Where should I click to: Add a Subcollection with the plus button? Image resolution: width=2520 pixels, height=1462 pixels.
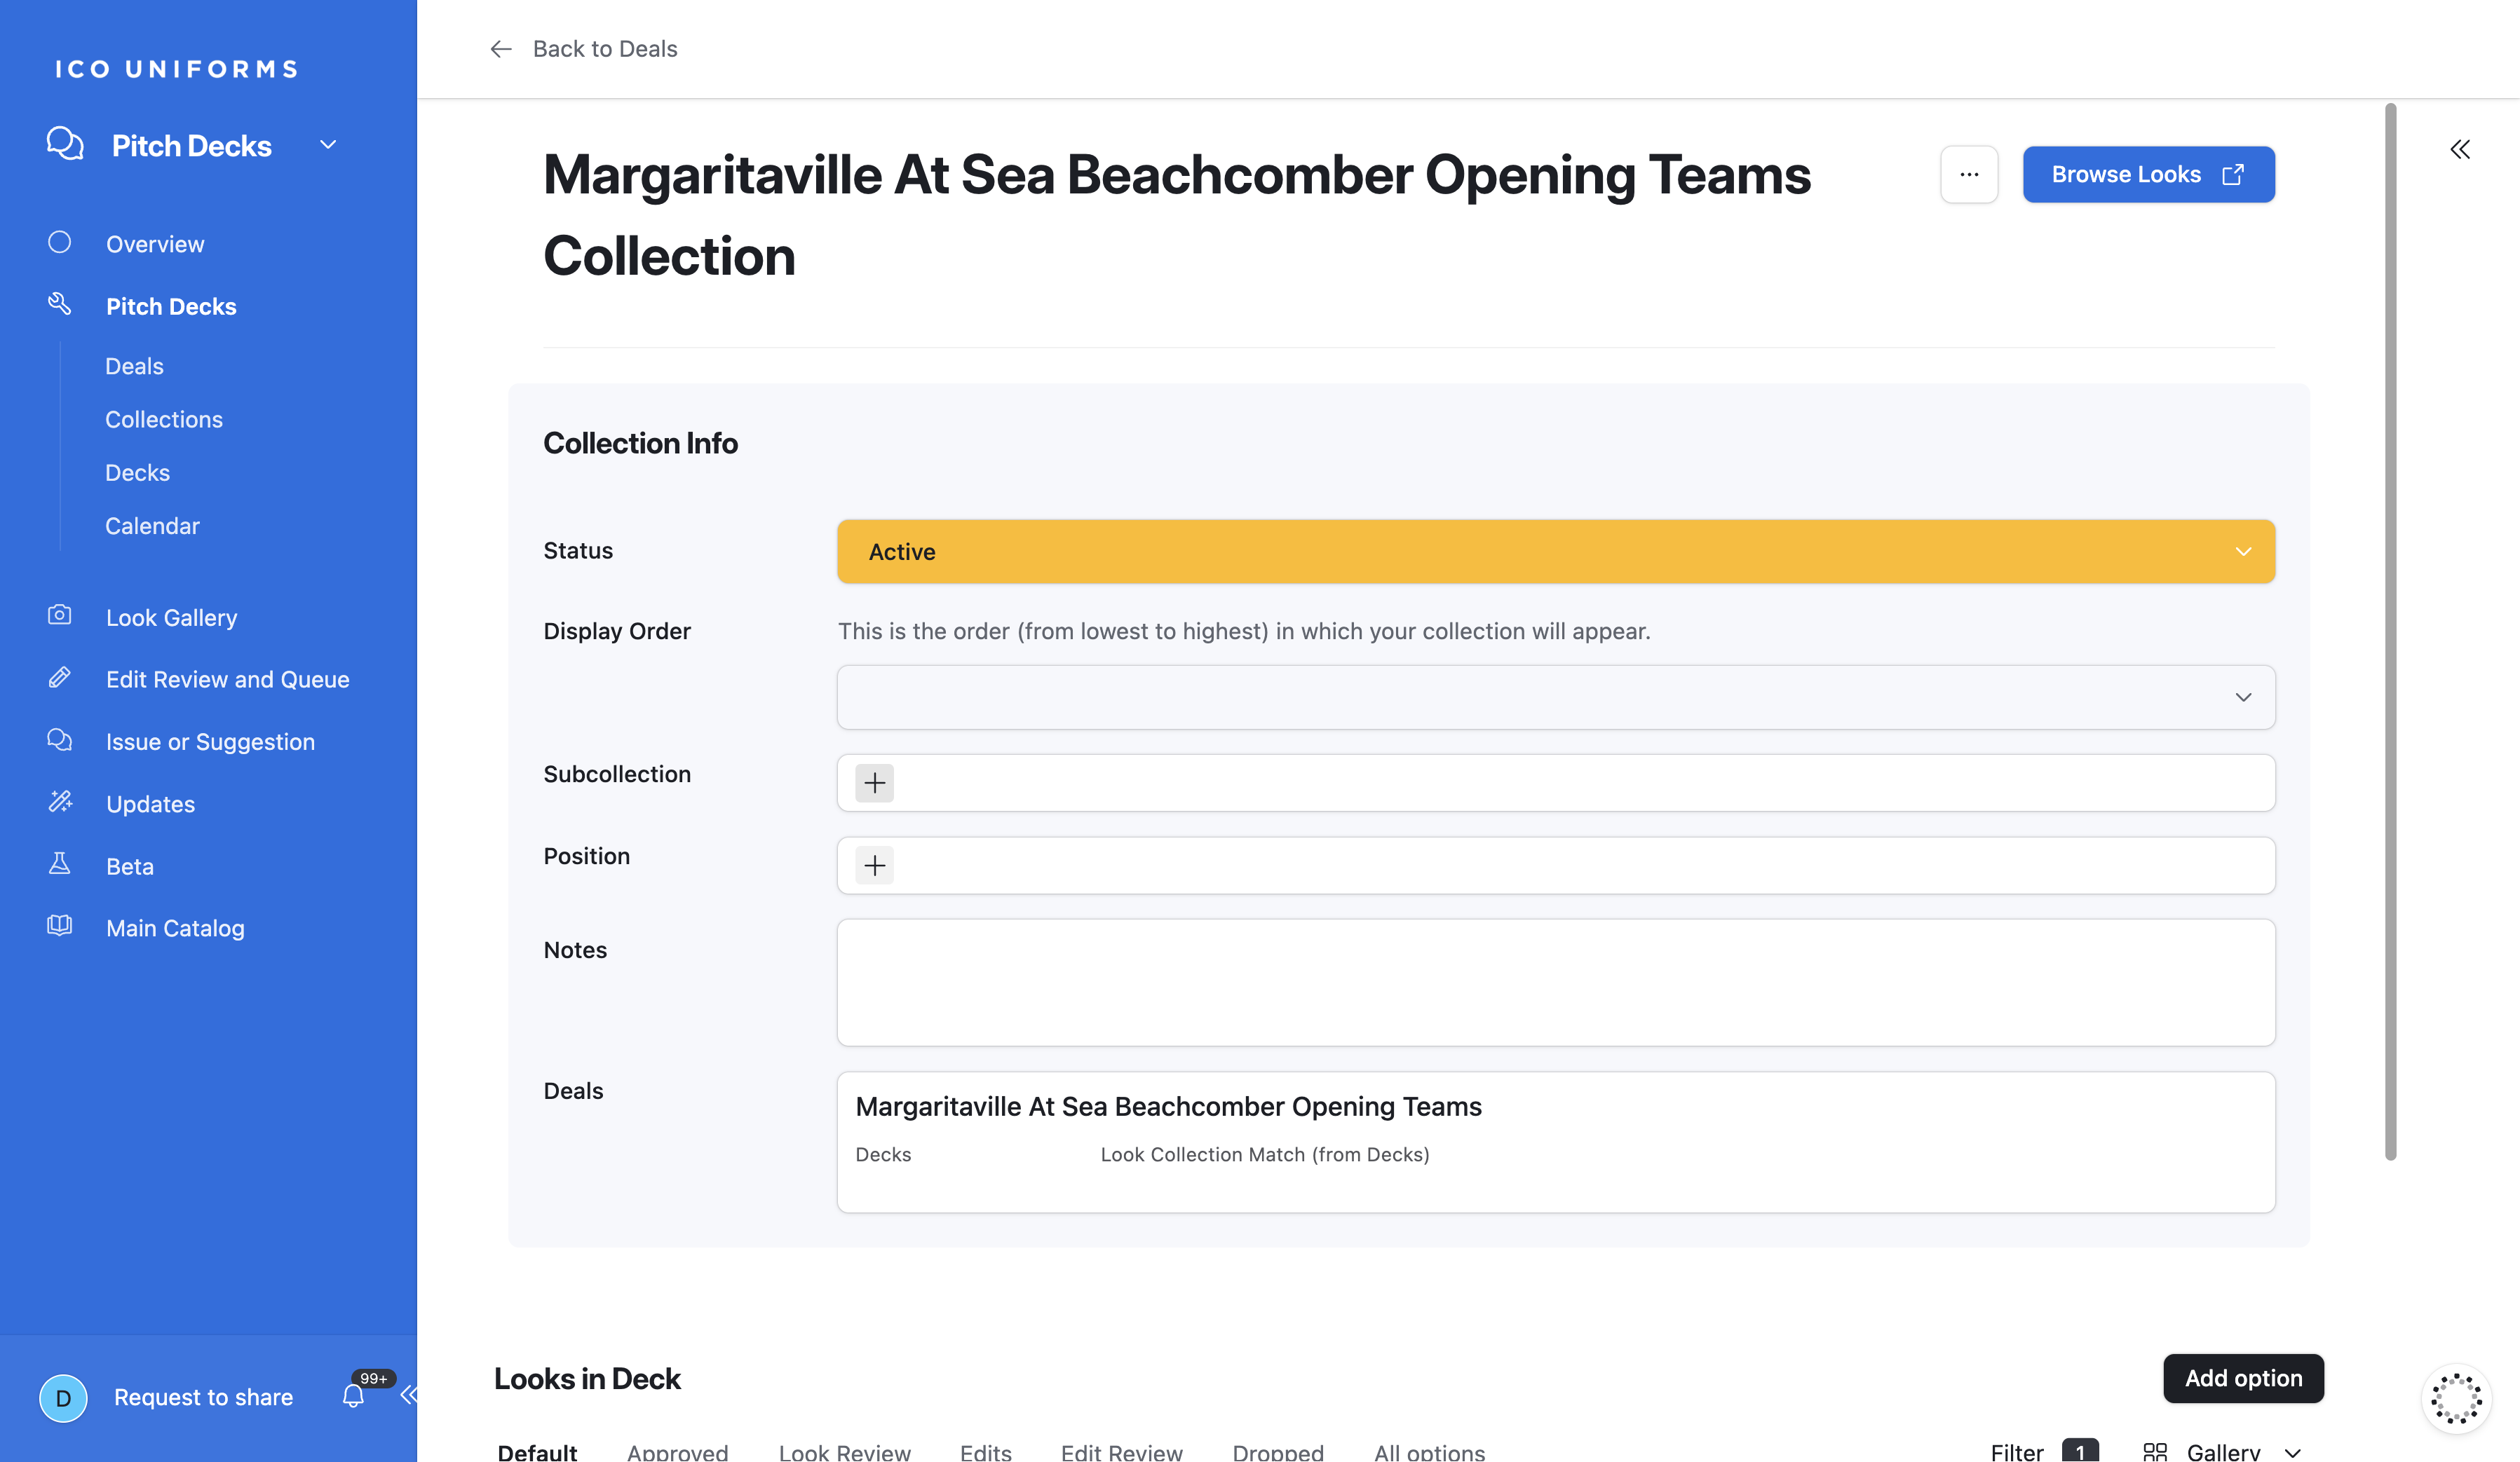pyautogui.click(x=874, y=782)
